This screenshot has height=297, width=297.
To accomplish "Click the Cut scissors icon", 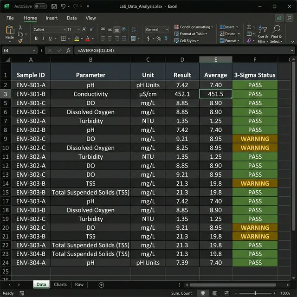I will [x=20, y=27].
